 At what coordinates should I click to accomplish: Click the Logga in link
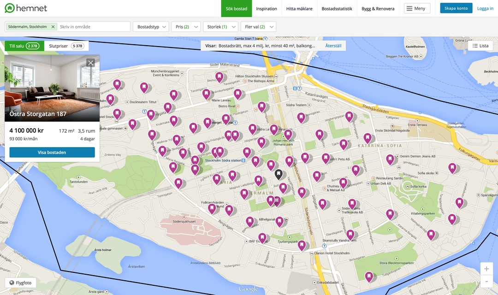(x=485, y=9)
